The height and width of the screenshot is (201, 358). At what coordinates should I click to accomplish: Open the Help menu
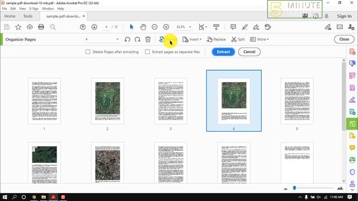tap(60, 9)
